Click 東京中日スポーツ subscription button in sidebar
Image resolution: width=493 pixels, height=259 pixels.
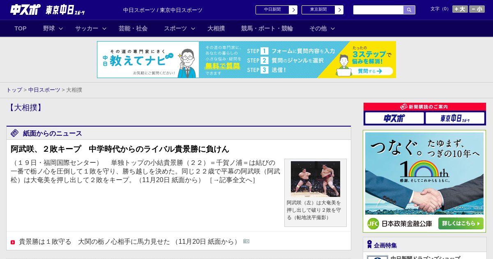coord(455,118)
